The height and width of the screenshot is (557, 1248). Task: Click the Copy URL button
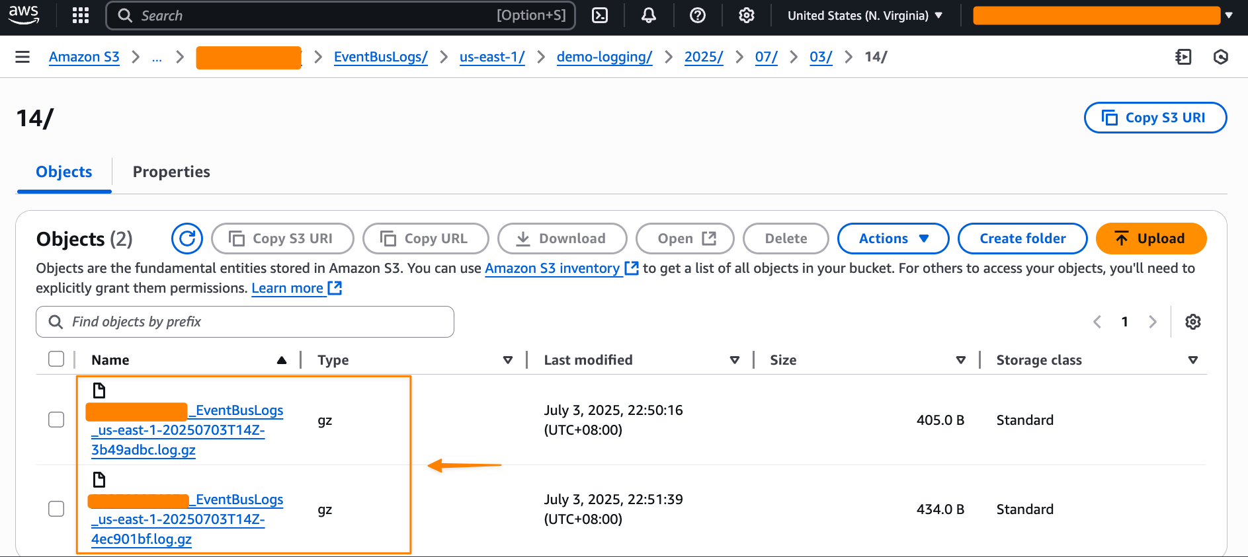tap(426, 239)
